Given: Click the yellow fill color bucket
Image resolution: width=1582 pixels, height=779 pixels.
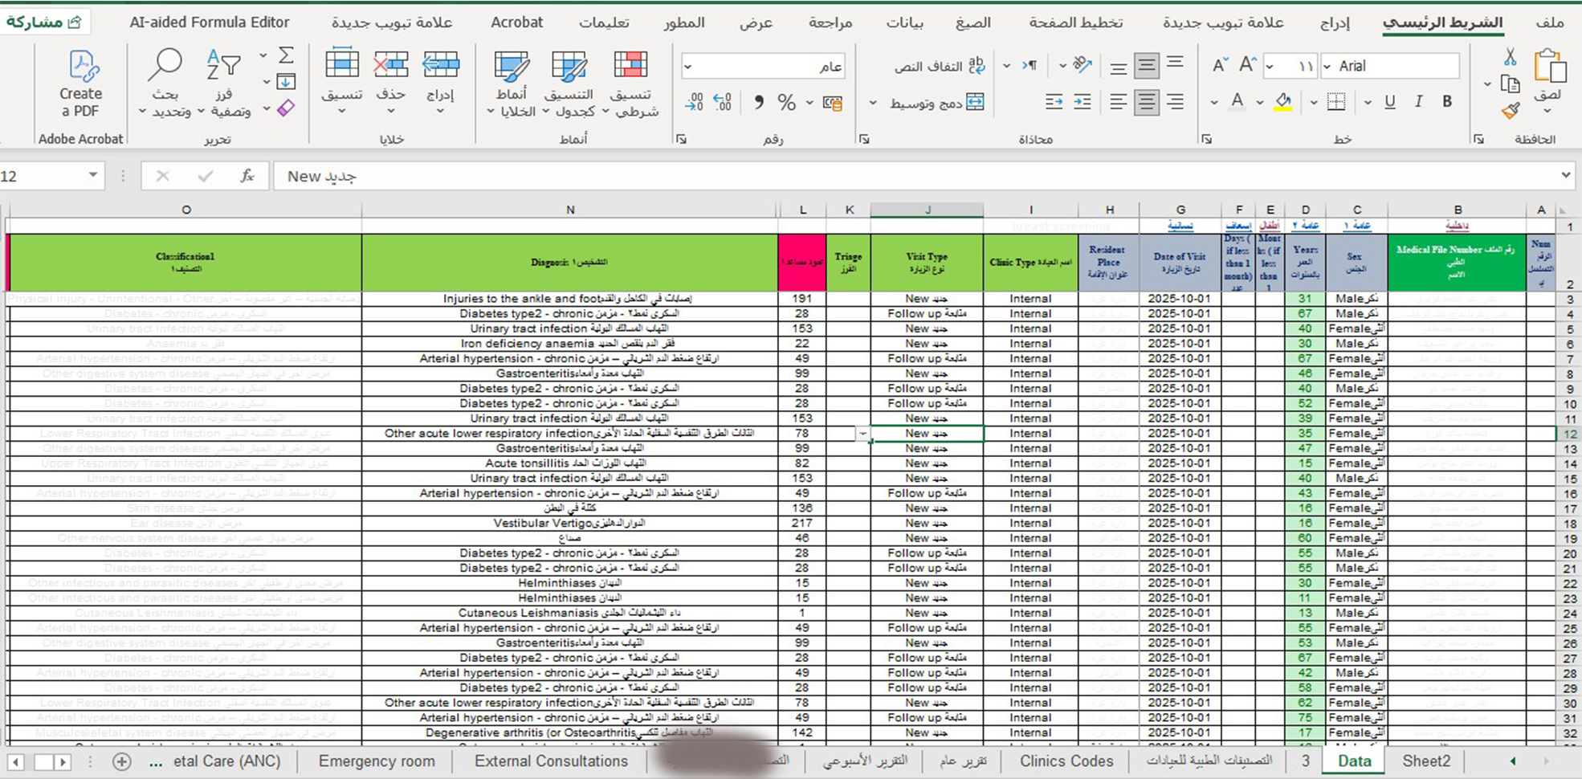Looking at the screenshot, I should coord(1283,102).
